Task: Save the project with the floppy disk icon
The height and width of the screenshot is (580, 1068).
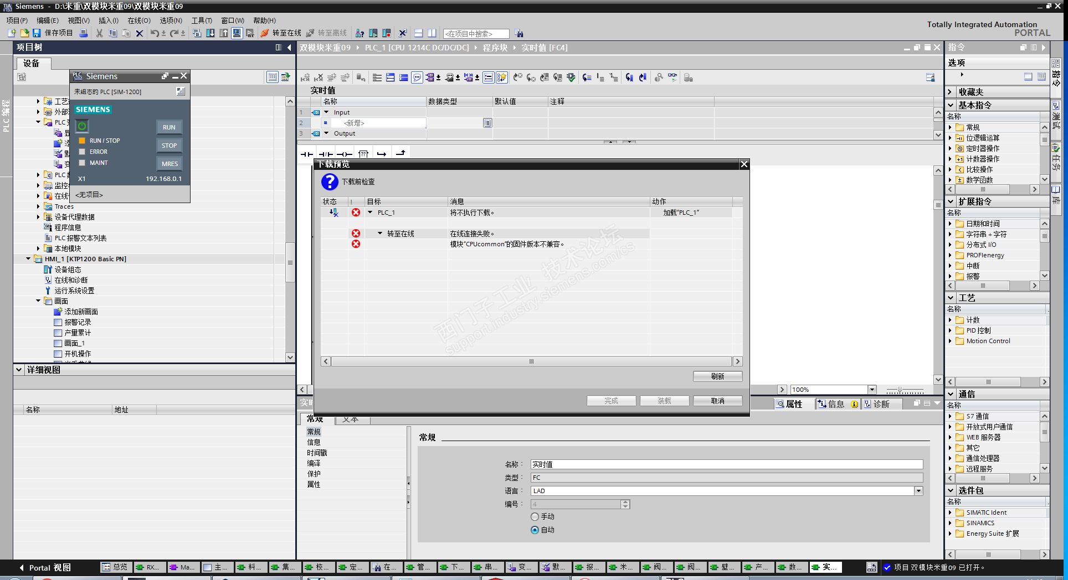Action: click(37, 33)
